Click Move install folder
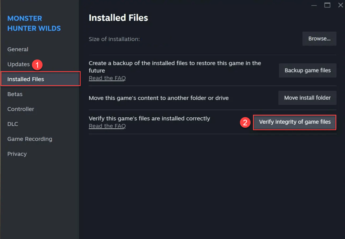Viewport: 345px width, 239px height. pos(307,98)
